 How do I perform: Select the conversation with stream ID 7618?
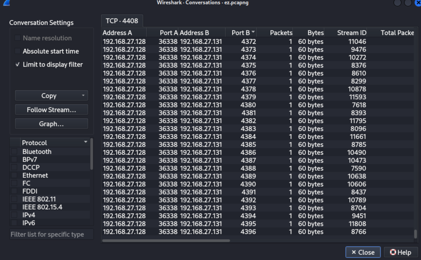point(258,105)
